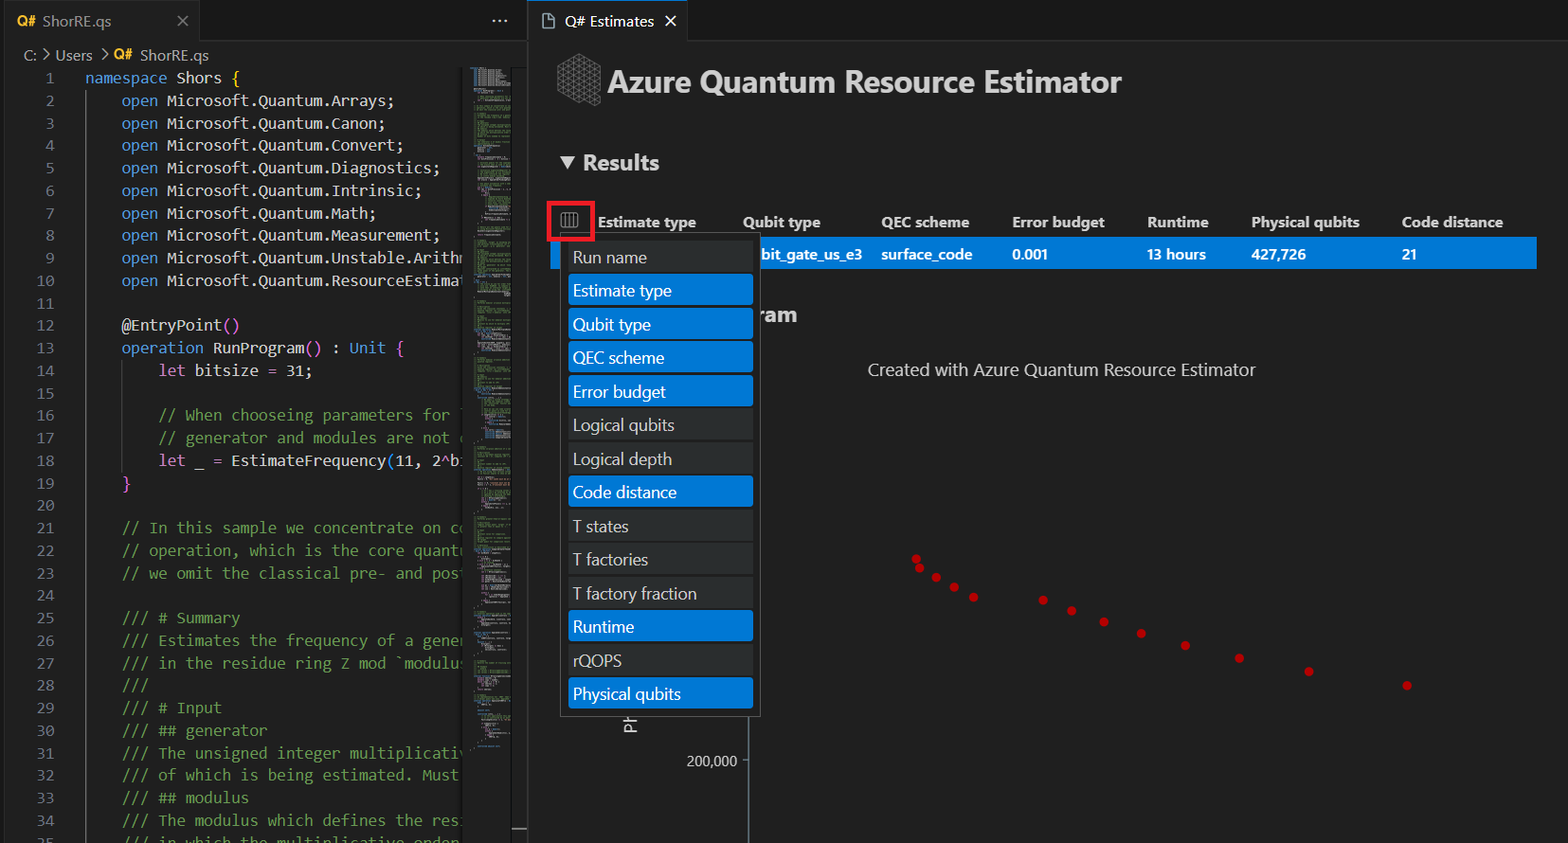Enable the T factory fraction column
Image resolution: width=1568 pixels, height=843 pixels.
click(x=660, y=594)
